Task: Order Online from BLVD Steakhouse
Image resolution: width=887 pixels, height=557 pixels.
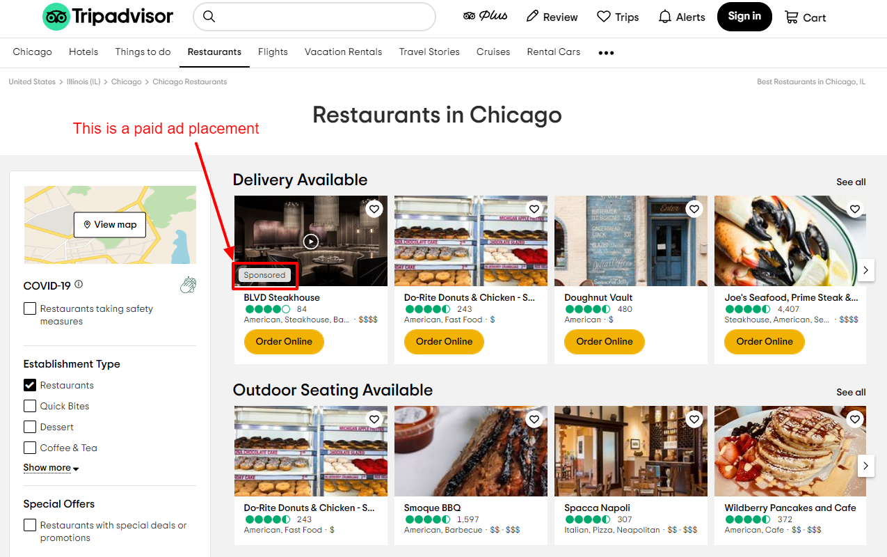Action: click(284, 342)
